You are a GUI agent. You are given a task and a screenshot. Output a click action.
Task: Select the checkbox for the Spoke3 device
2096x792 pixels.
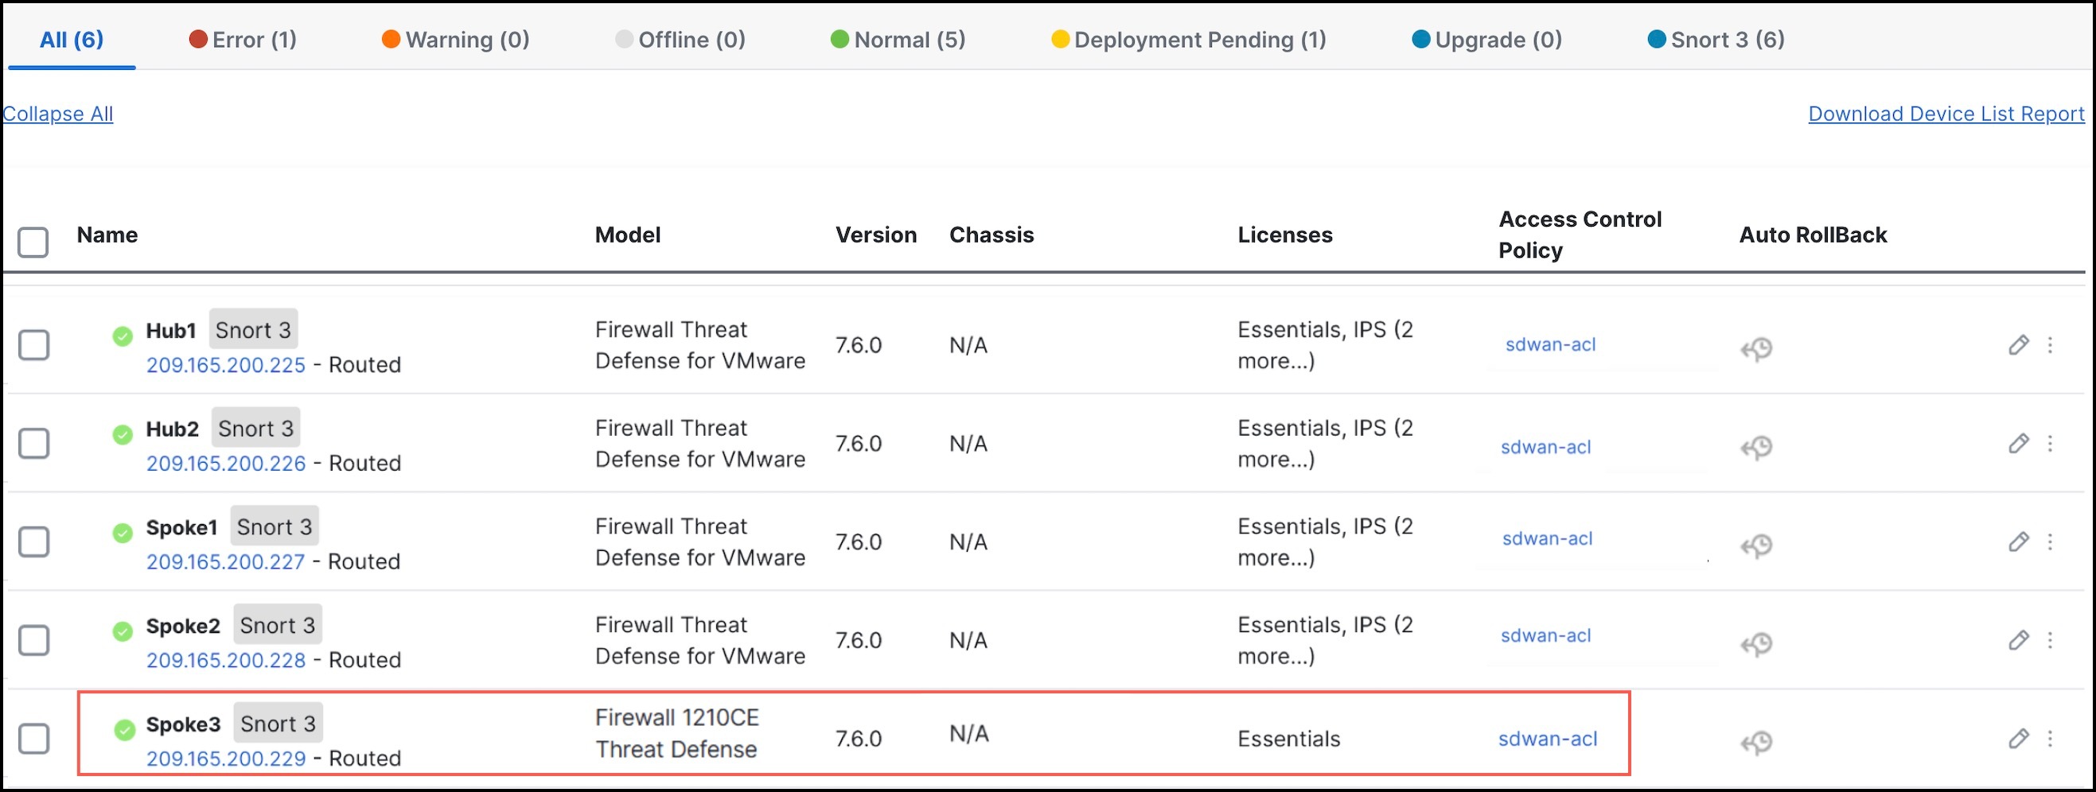coord(34,739)
